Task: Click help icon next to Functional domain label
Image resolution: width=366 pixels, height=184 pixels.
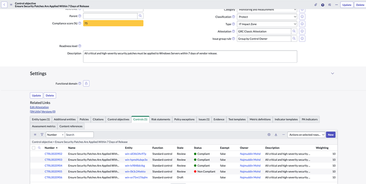Action: [x=79, y=83]
